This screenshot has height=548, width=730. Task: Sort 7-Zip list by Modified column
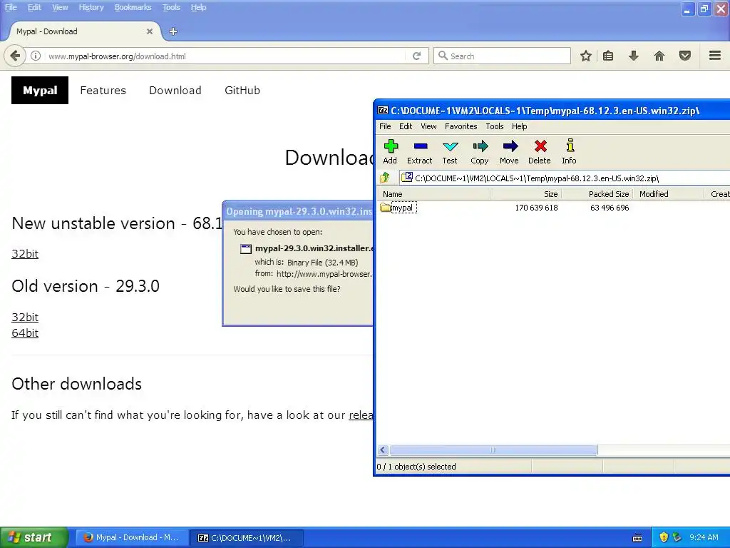point(669,194)
